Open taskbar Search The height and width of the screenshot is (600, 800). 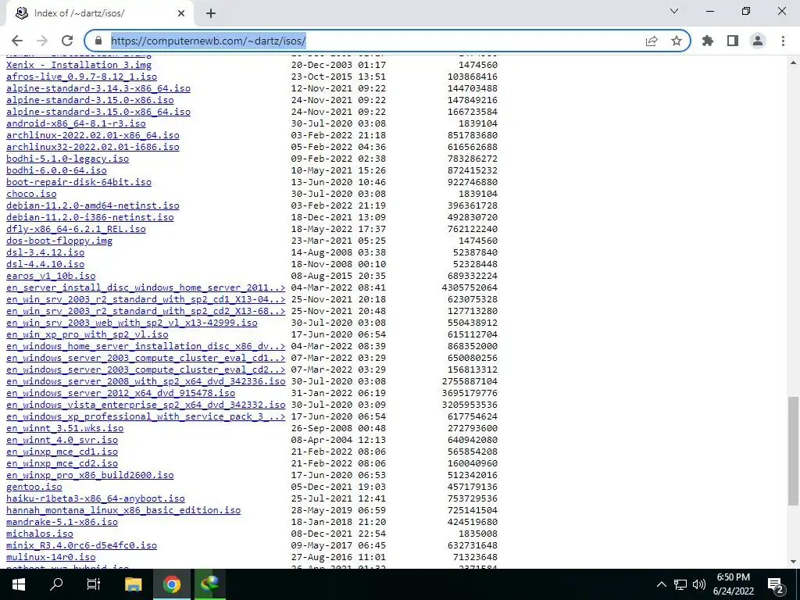(56, 584)
